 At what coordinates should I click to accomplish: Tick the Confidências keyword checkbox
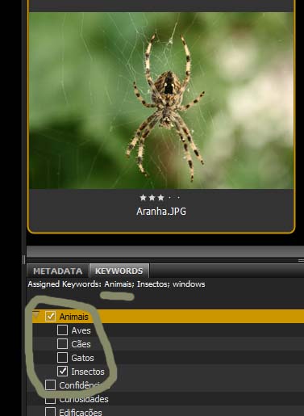point(50,385)
